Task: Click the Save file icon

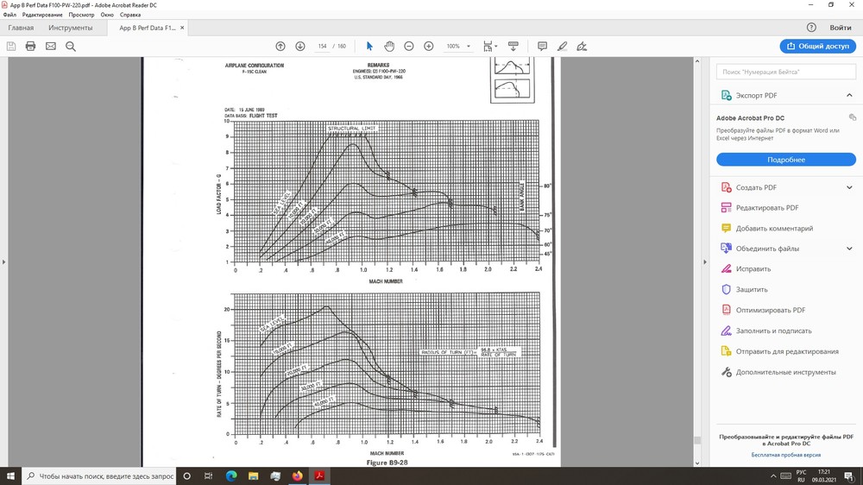Action: click(x=11, y=47)
